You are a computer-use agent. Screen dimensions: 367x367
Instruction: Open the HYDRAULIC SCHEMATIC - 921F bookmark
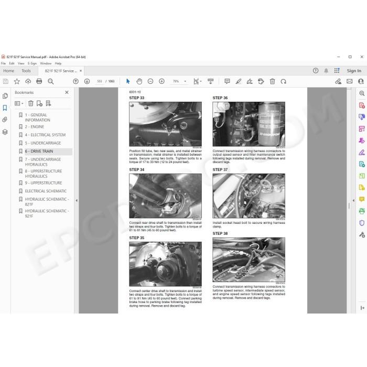coord(47,213)
